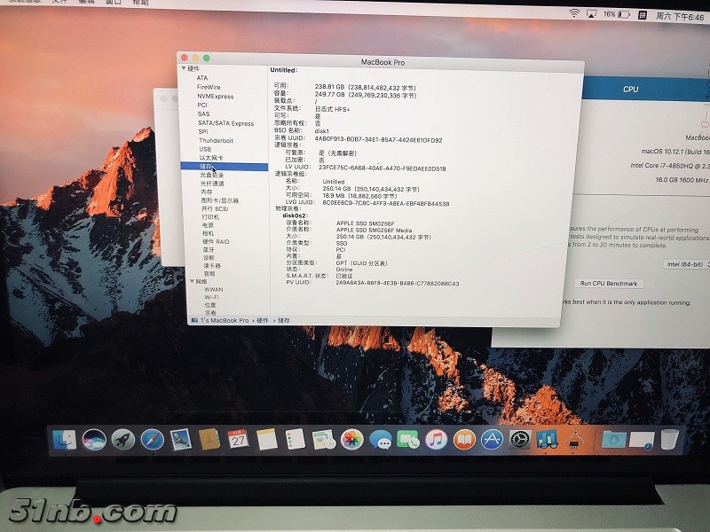Viewport: 710px width, 532px height.
Task: Click the Untitled: volume heading
Action: click(x=283, y=70)
